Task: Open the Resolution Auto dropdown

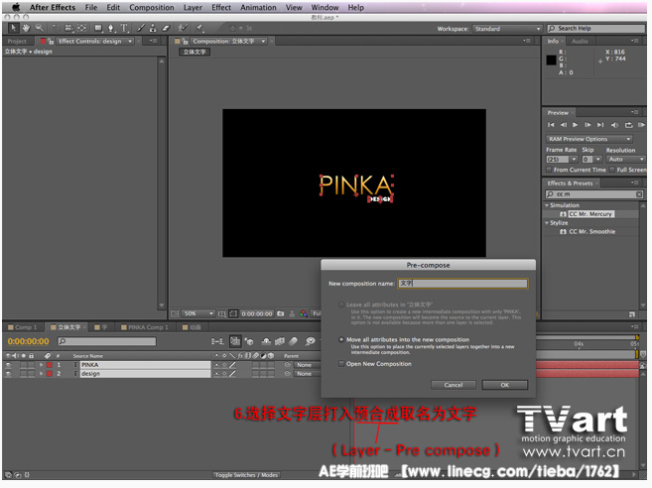Action: (625, 160)
